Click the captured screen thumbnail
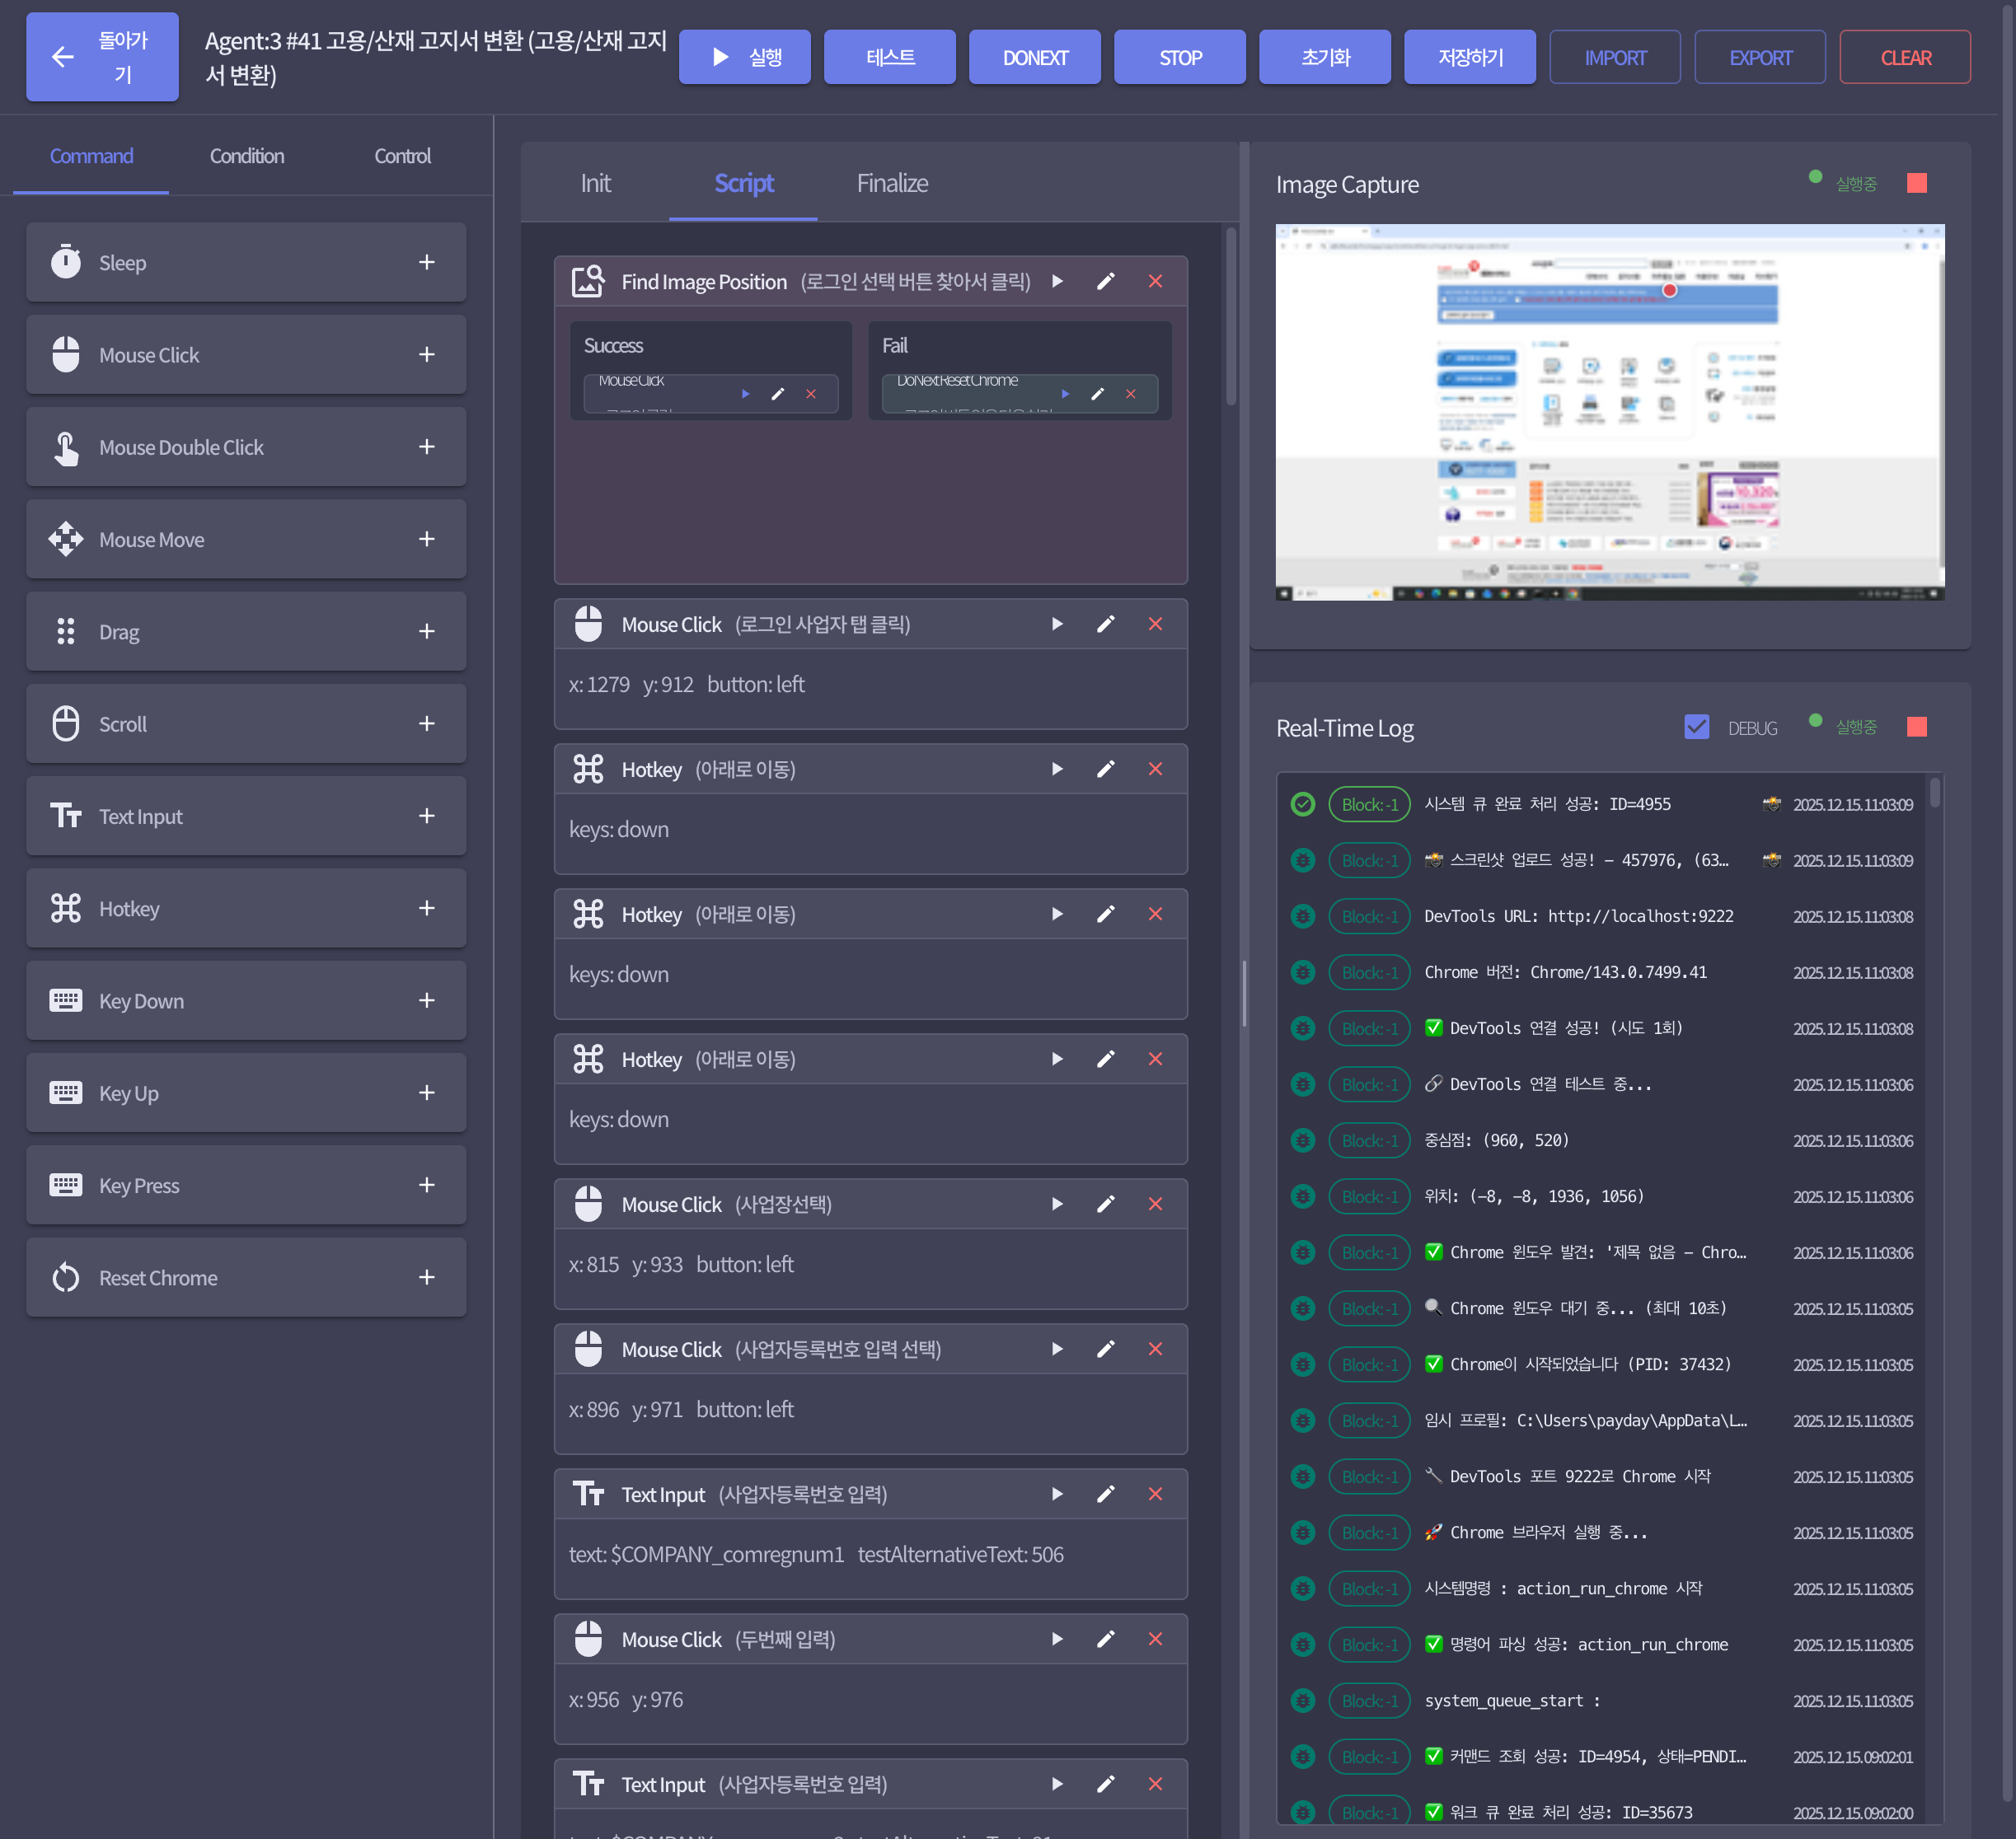Viewport: 2016px width, 1839px height. coord(1609,412)
